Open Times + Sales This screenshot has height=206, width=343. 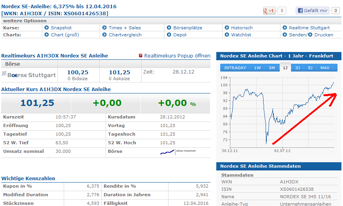[125, 28]
